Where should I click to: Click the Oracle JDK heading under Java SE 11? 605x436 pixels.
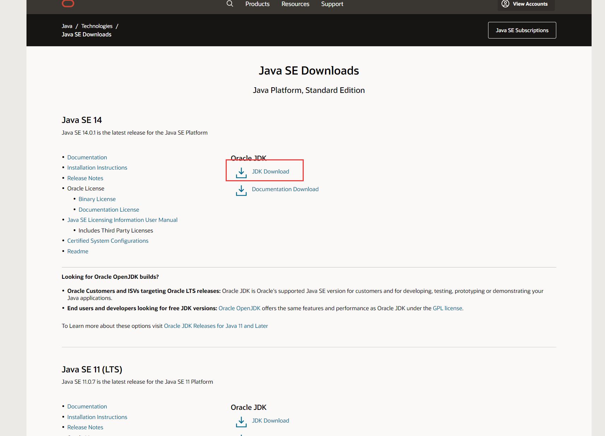click(x=249, y=407)
